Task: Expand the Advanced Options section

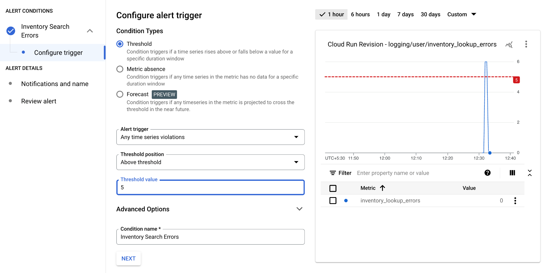Action: point(299,209)
